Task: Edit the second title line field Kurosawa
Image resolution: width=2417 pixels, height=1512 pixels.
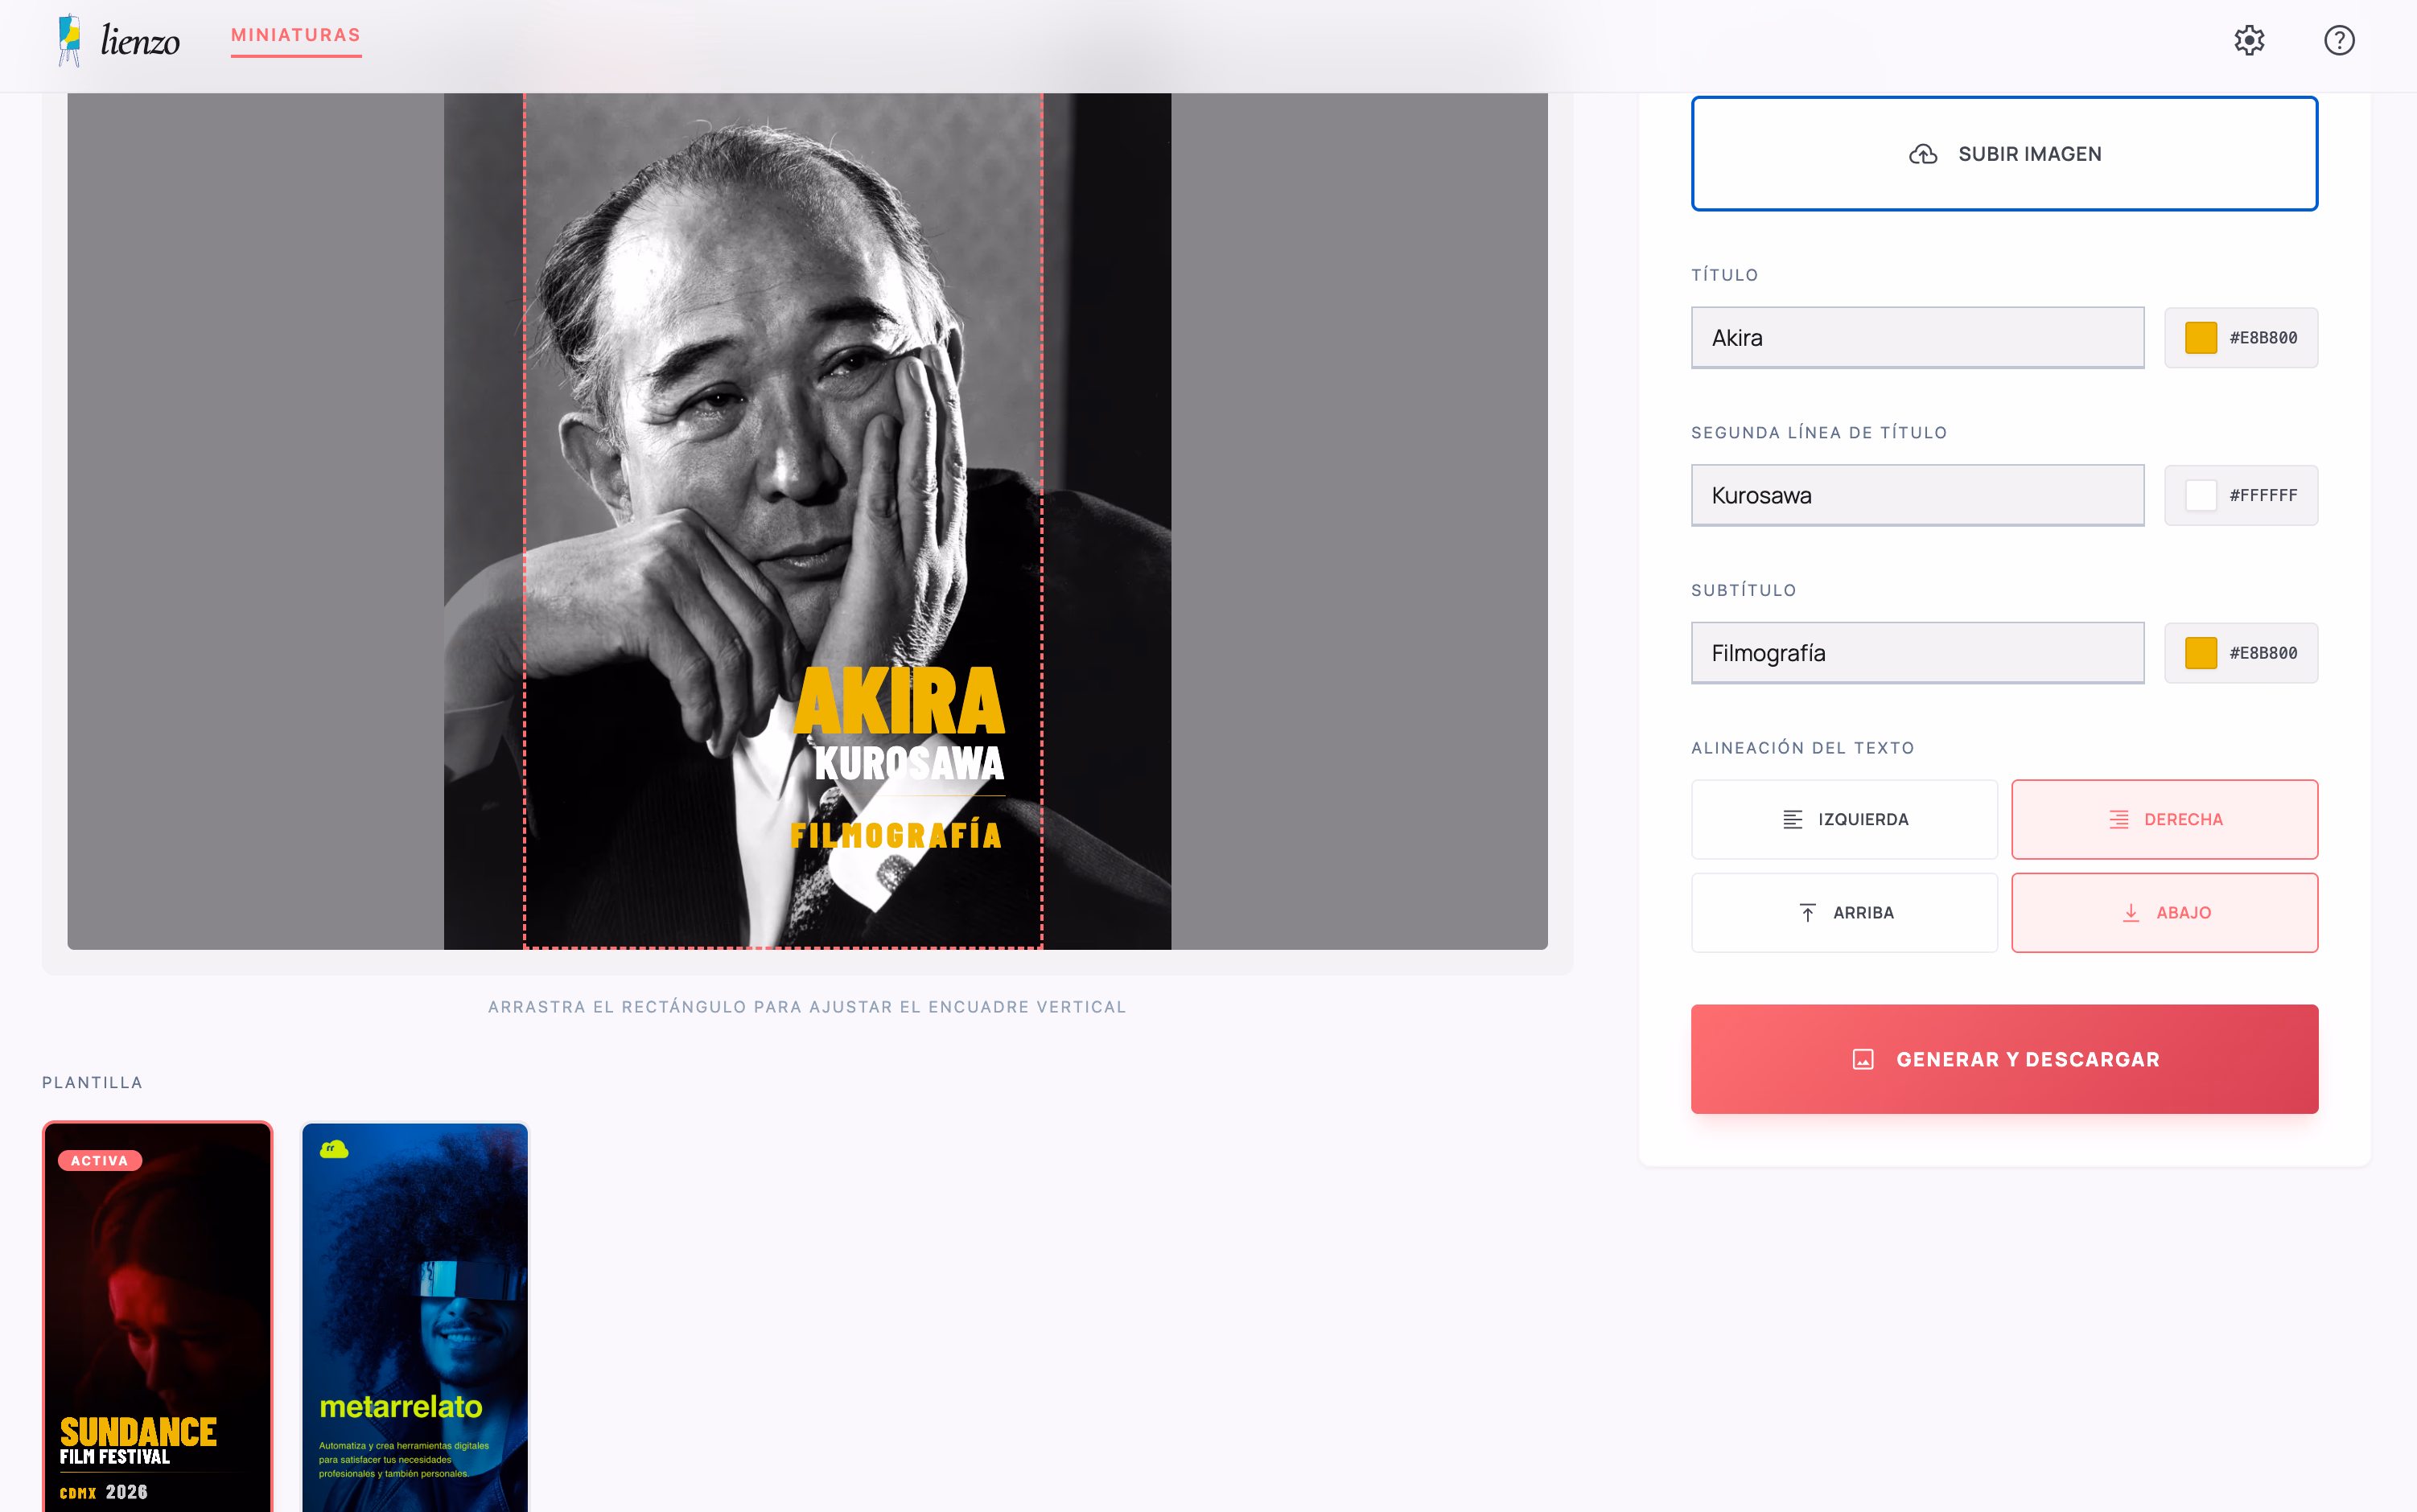Action: click(1917, 495)
